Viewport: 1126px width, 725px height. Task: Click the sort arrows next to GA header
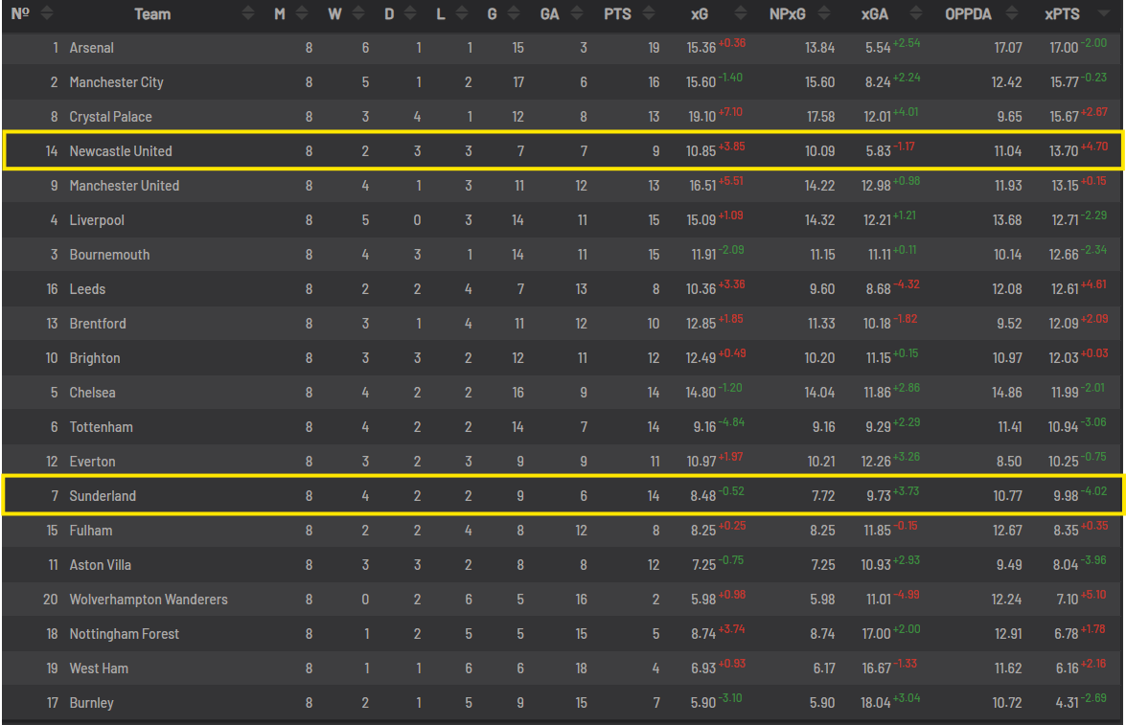pyautogui.click(x=578, y=14)
